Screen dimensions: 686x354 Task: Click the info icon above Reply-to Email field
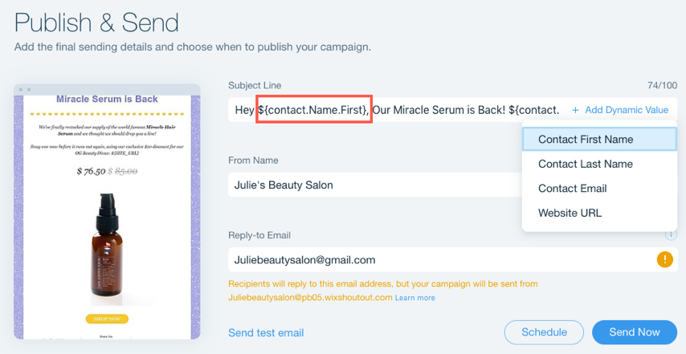point(671,235)
